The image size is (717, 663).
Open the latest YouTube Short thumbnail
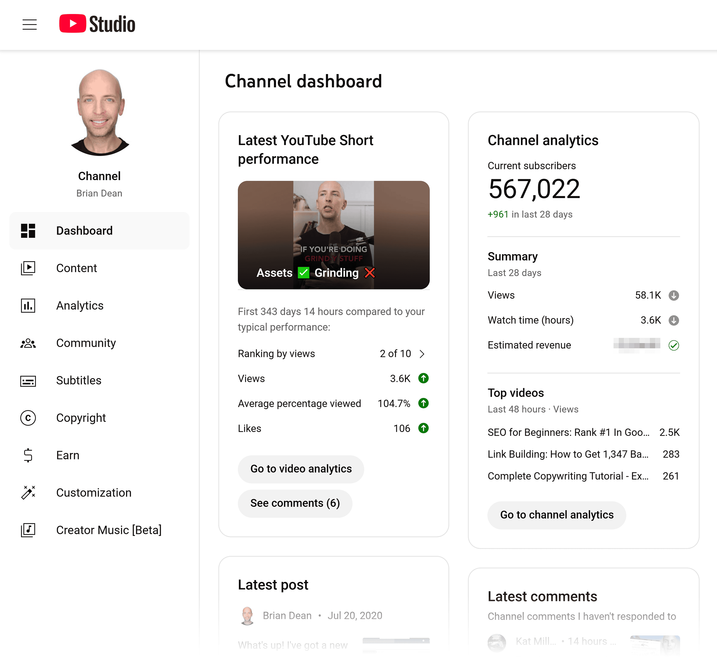tap(333, 235)
